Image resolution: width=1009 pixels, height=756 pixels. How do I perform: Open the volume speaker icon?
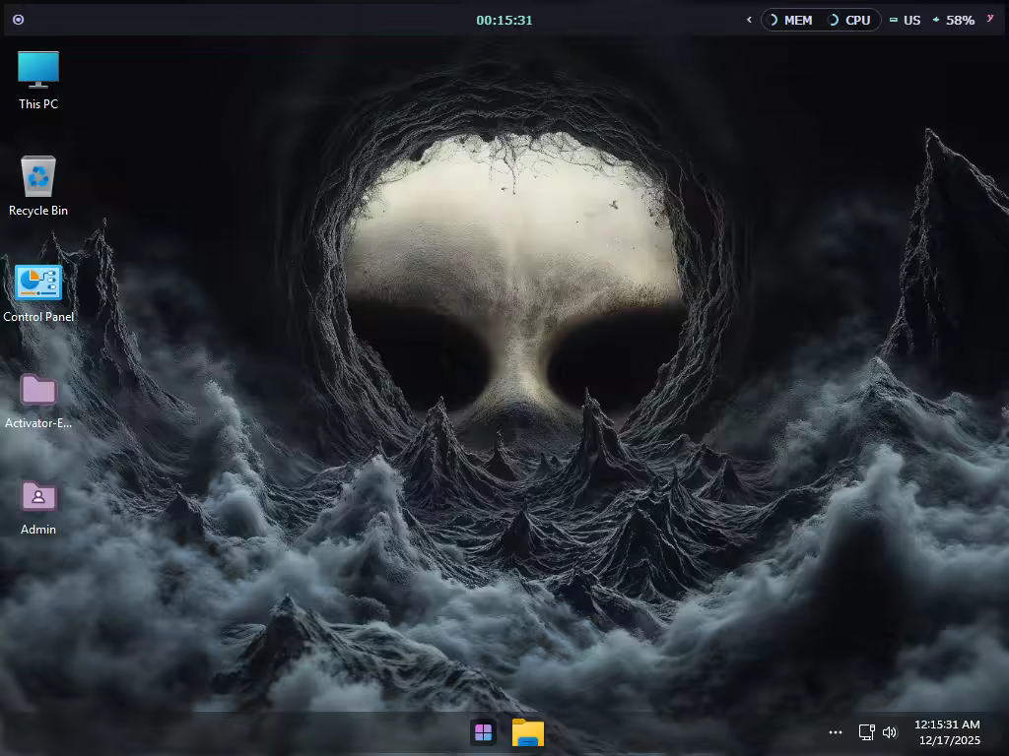coord(890,732)
